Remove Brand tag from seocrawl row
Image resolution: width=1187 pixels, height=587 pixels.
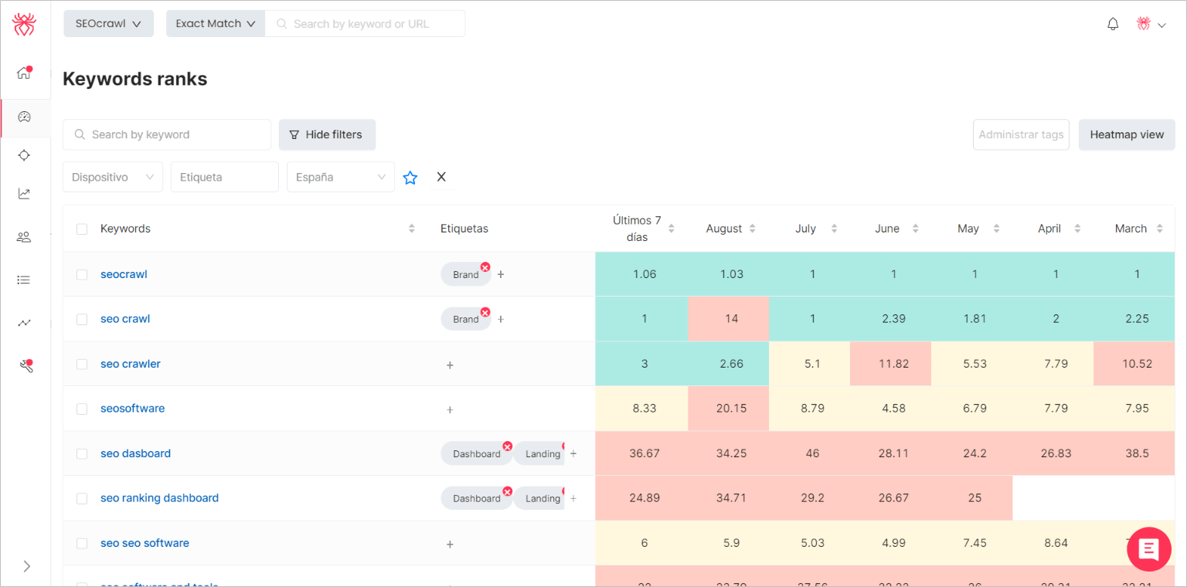[x=485, y=267]
